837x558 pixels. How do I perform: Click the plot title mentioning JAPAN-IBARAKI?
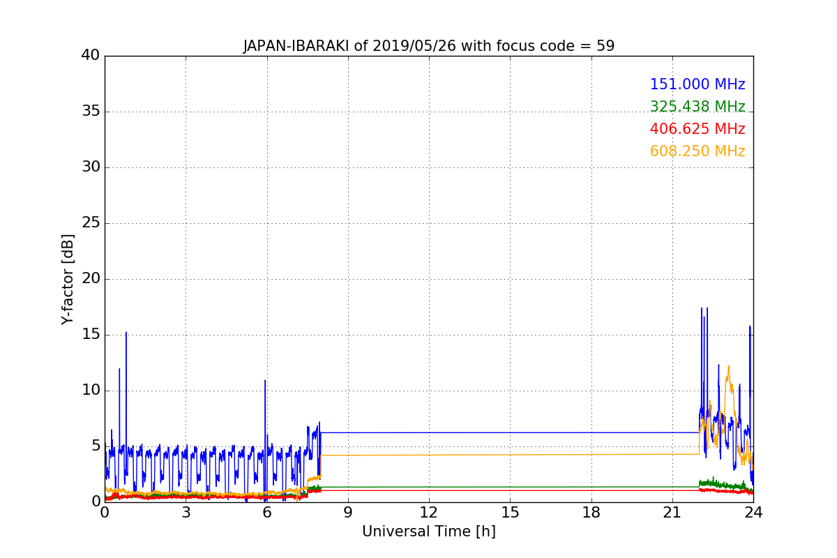pos(429,46)
